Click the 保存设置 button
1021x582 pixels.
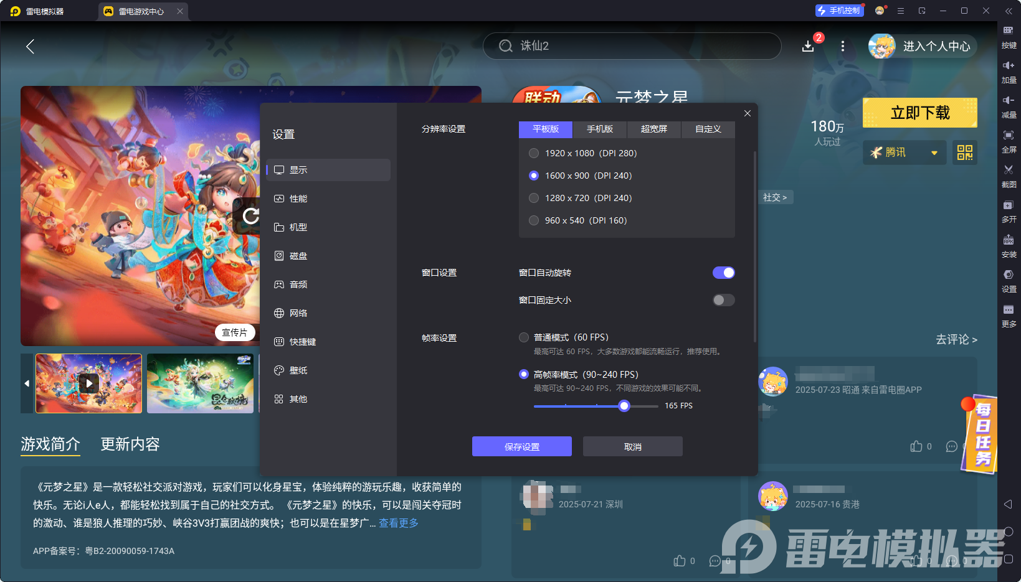tap(522, 446)
